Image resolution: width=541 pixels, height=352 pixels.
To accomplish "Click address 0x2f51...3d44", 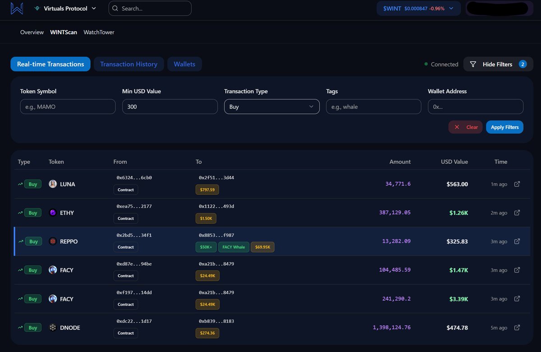I will pyautogui.click(x=216, y=178).
